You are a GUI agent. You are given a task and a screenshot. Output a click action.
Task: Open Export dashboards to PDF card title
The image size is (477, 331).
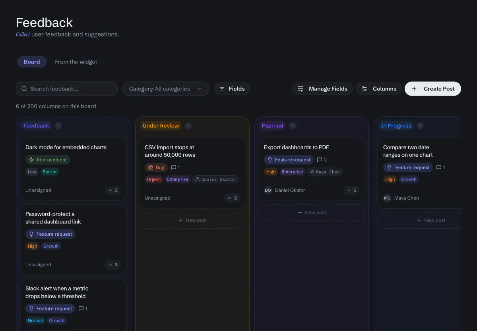[297, 147]
